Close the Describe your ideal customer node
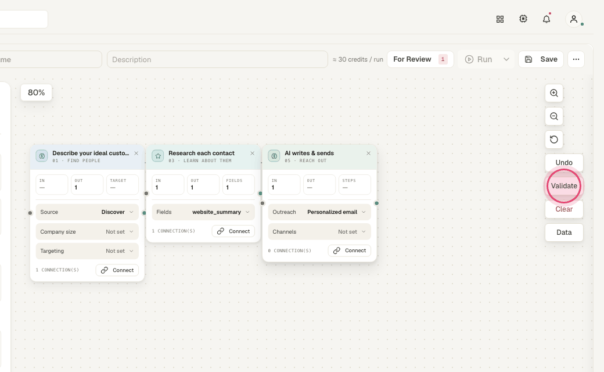Viewport: 604px width, 372px height. [x=136, y=153]
